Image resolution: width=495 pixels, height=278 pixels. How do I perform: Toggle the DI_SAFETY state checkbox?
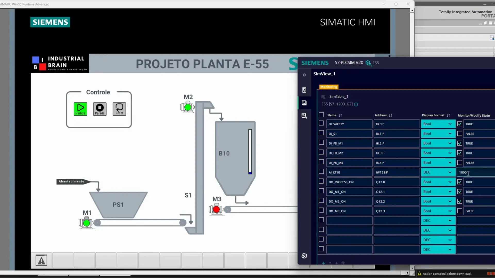pyautogui.click(x=460, y=124)
